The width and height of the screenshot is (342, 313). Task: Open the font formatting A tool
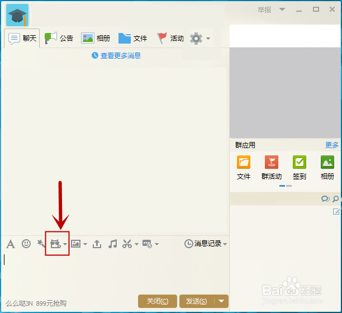coord(11,244)
